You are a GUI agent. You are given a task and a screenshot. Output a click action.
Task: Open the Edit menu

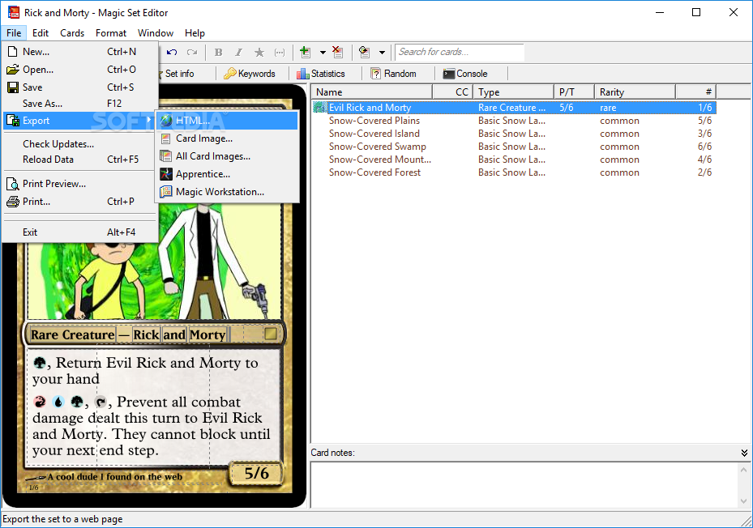[x=41, y=32]
